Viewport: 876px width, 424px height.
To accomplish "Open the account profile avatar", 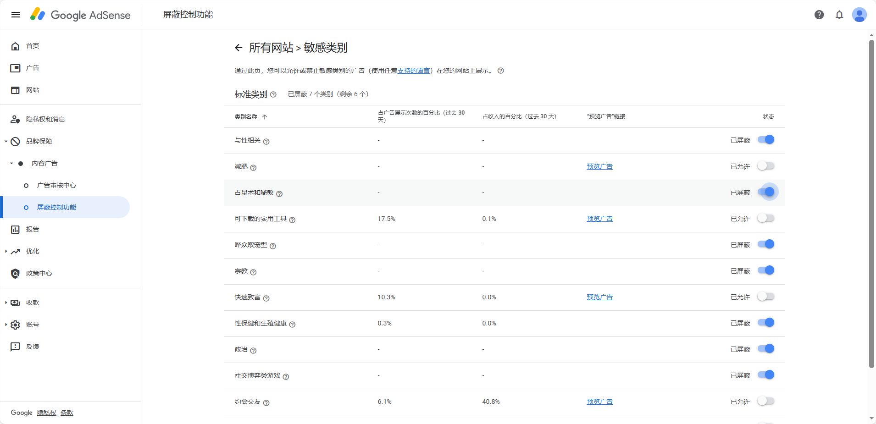I will [859, 15].
